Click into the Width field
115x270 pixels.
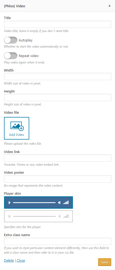[58, 76]
